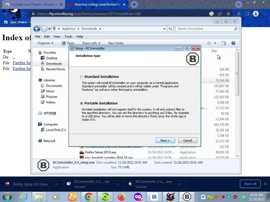270x202 pixels.
Task: Click the change view icon in the Explorer toolbar
Action: pos(209,43)
